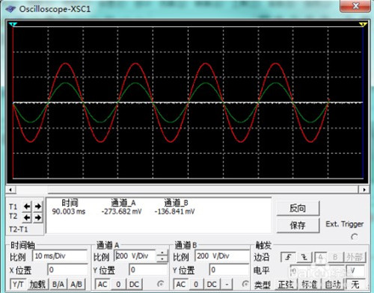The height and width of the screenshot is (293, 374).
Task: Click Channel B terminal indicator circle
Action: [x=245, y=284]
